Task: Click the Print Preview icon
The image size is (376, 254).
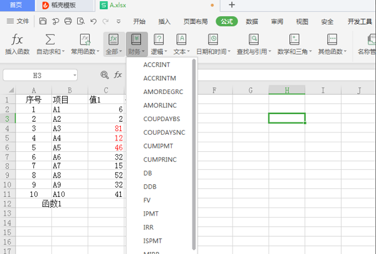Action: 81,21
